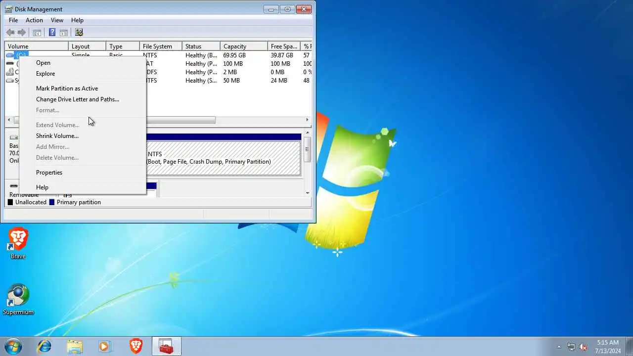Click the 24 MB free space cell
633x356 pixels.
(x=279, y=81)
